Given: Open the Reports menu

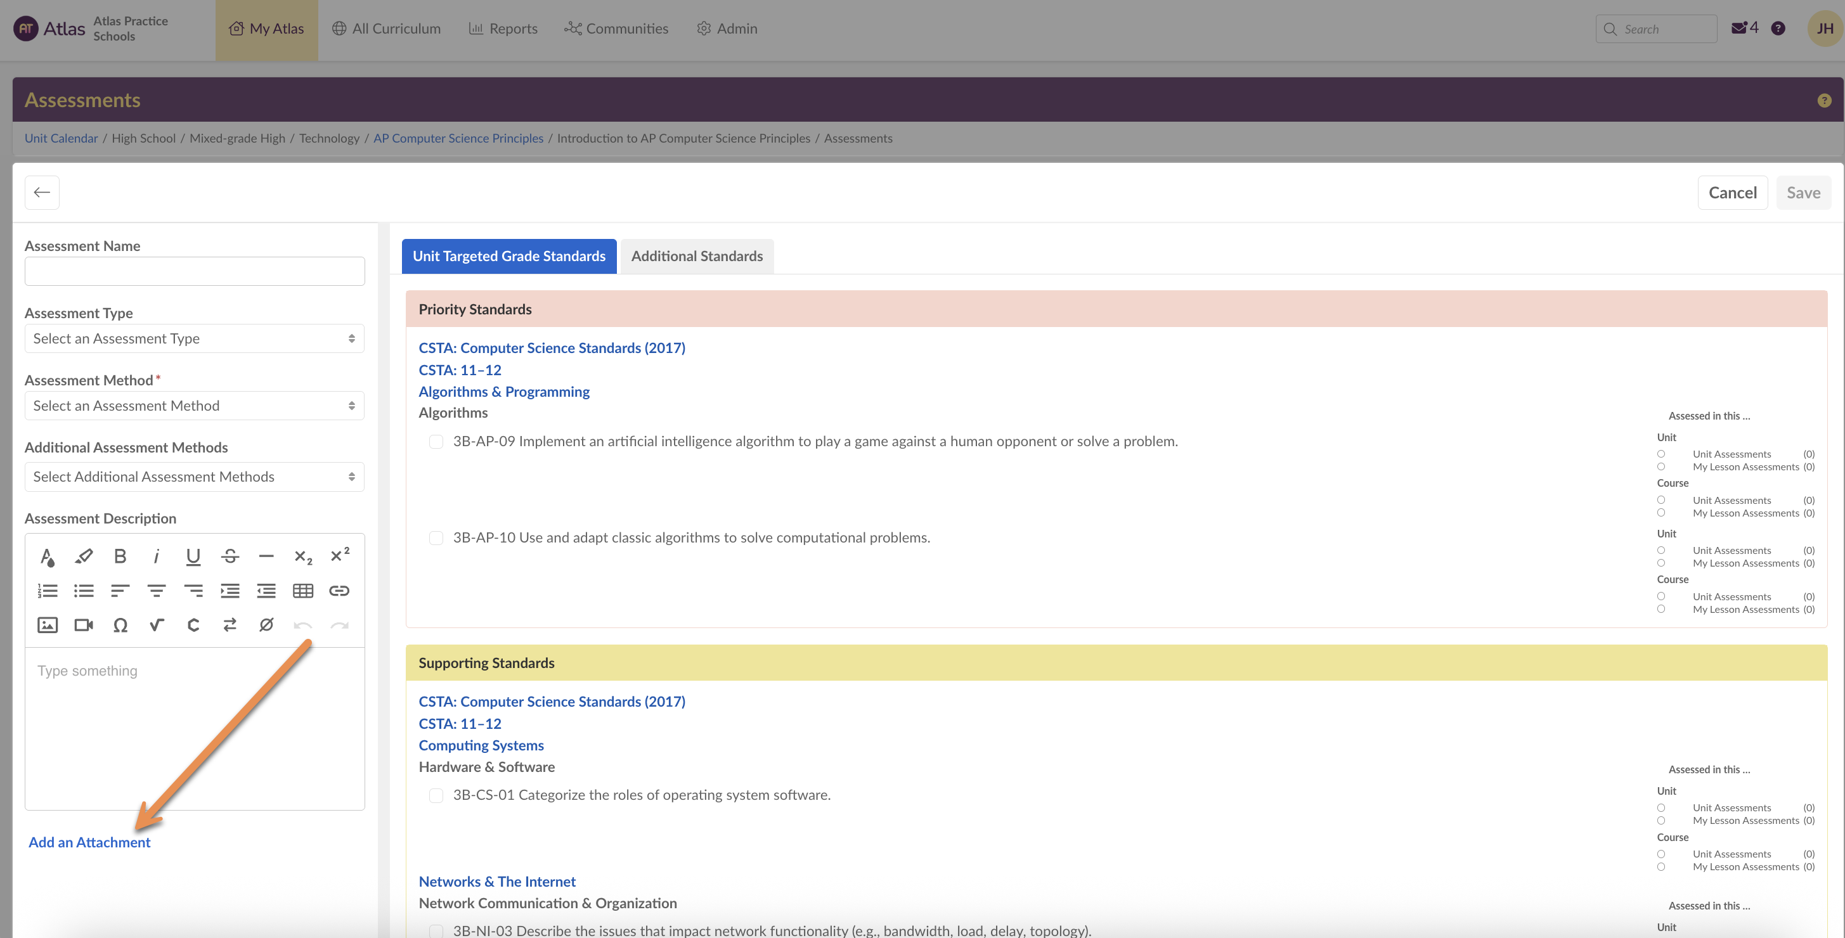Looking at the screenshot, I should pos(503,29).
